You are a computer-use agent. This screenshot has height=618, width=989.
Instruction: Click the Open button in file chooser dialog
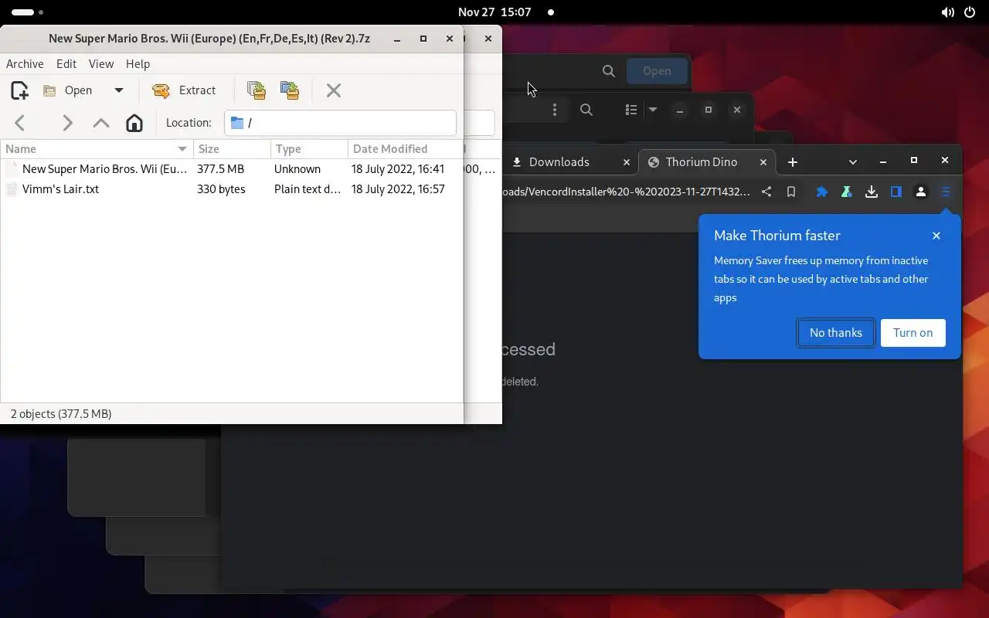click(x=657, y=71)
